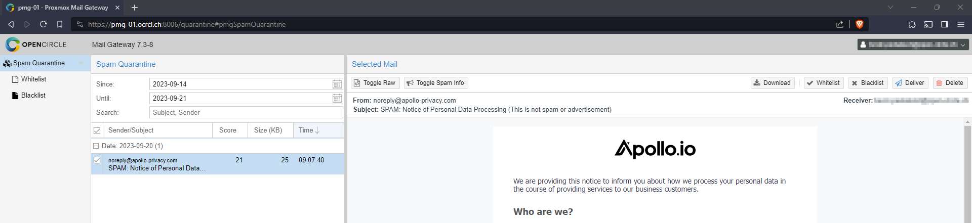Delete the selected quarantined mail
This screenshot has width=972, height=223.
pos(950,83)
